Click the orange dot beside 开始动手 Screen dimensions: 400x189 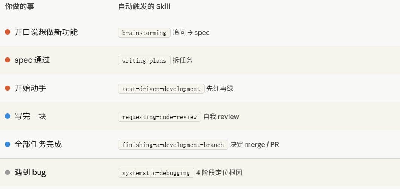(8, 88)
